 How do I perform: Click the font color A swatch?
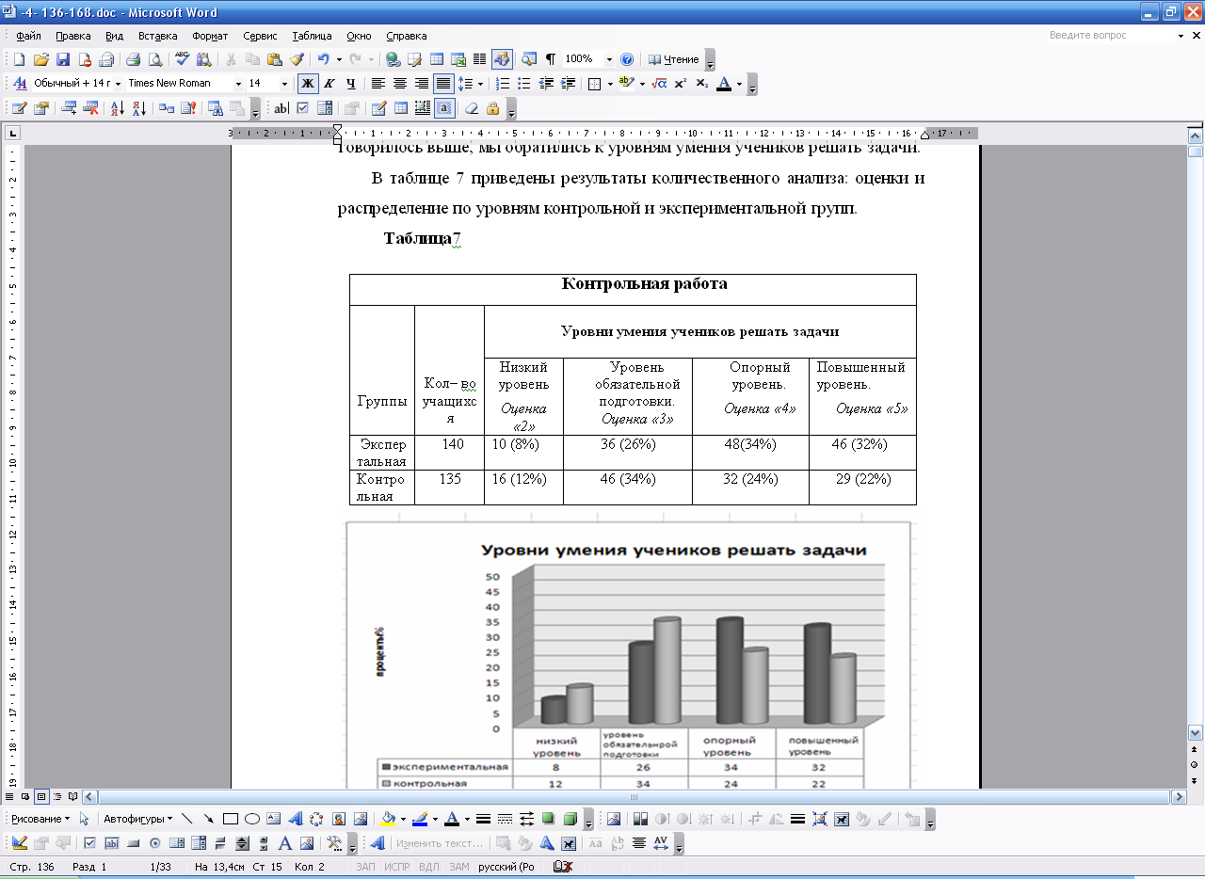tap(724, 84)
